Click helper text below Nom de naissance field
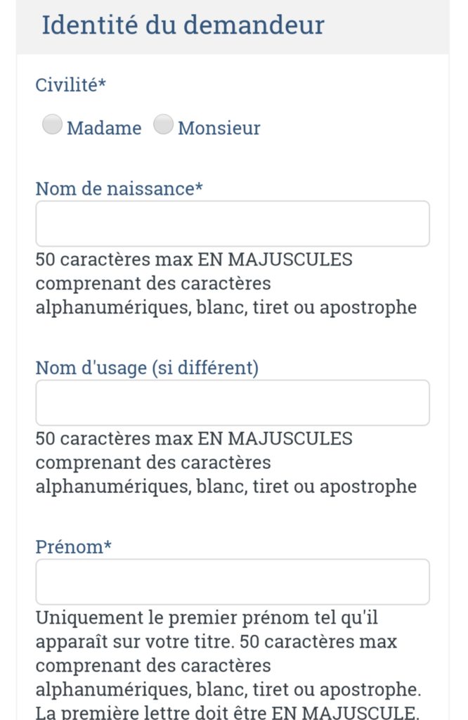 (x=226, y=283)
